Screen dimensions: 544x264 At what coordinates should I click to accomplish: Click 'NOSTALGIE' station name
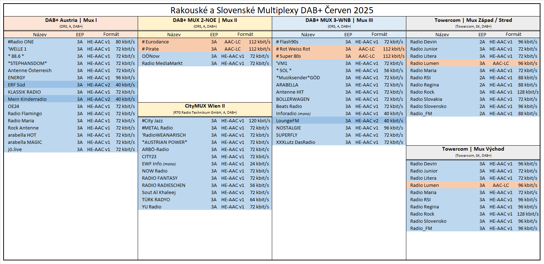tap(289, 128)
